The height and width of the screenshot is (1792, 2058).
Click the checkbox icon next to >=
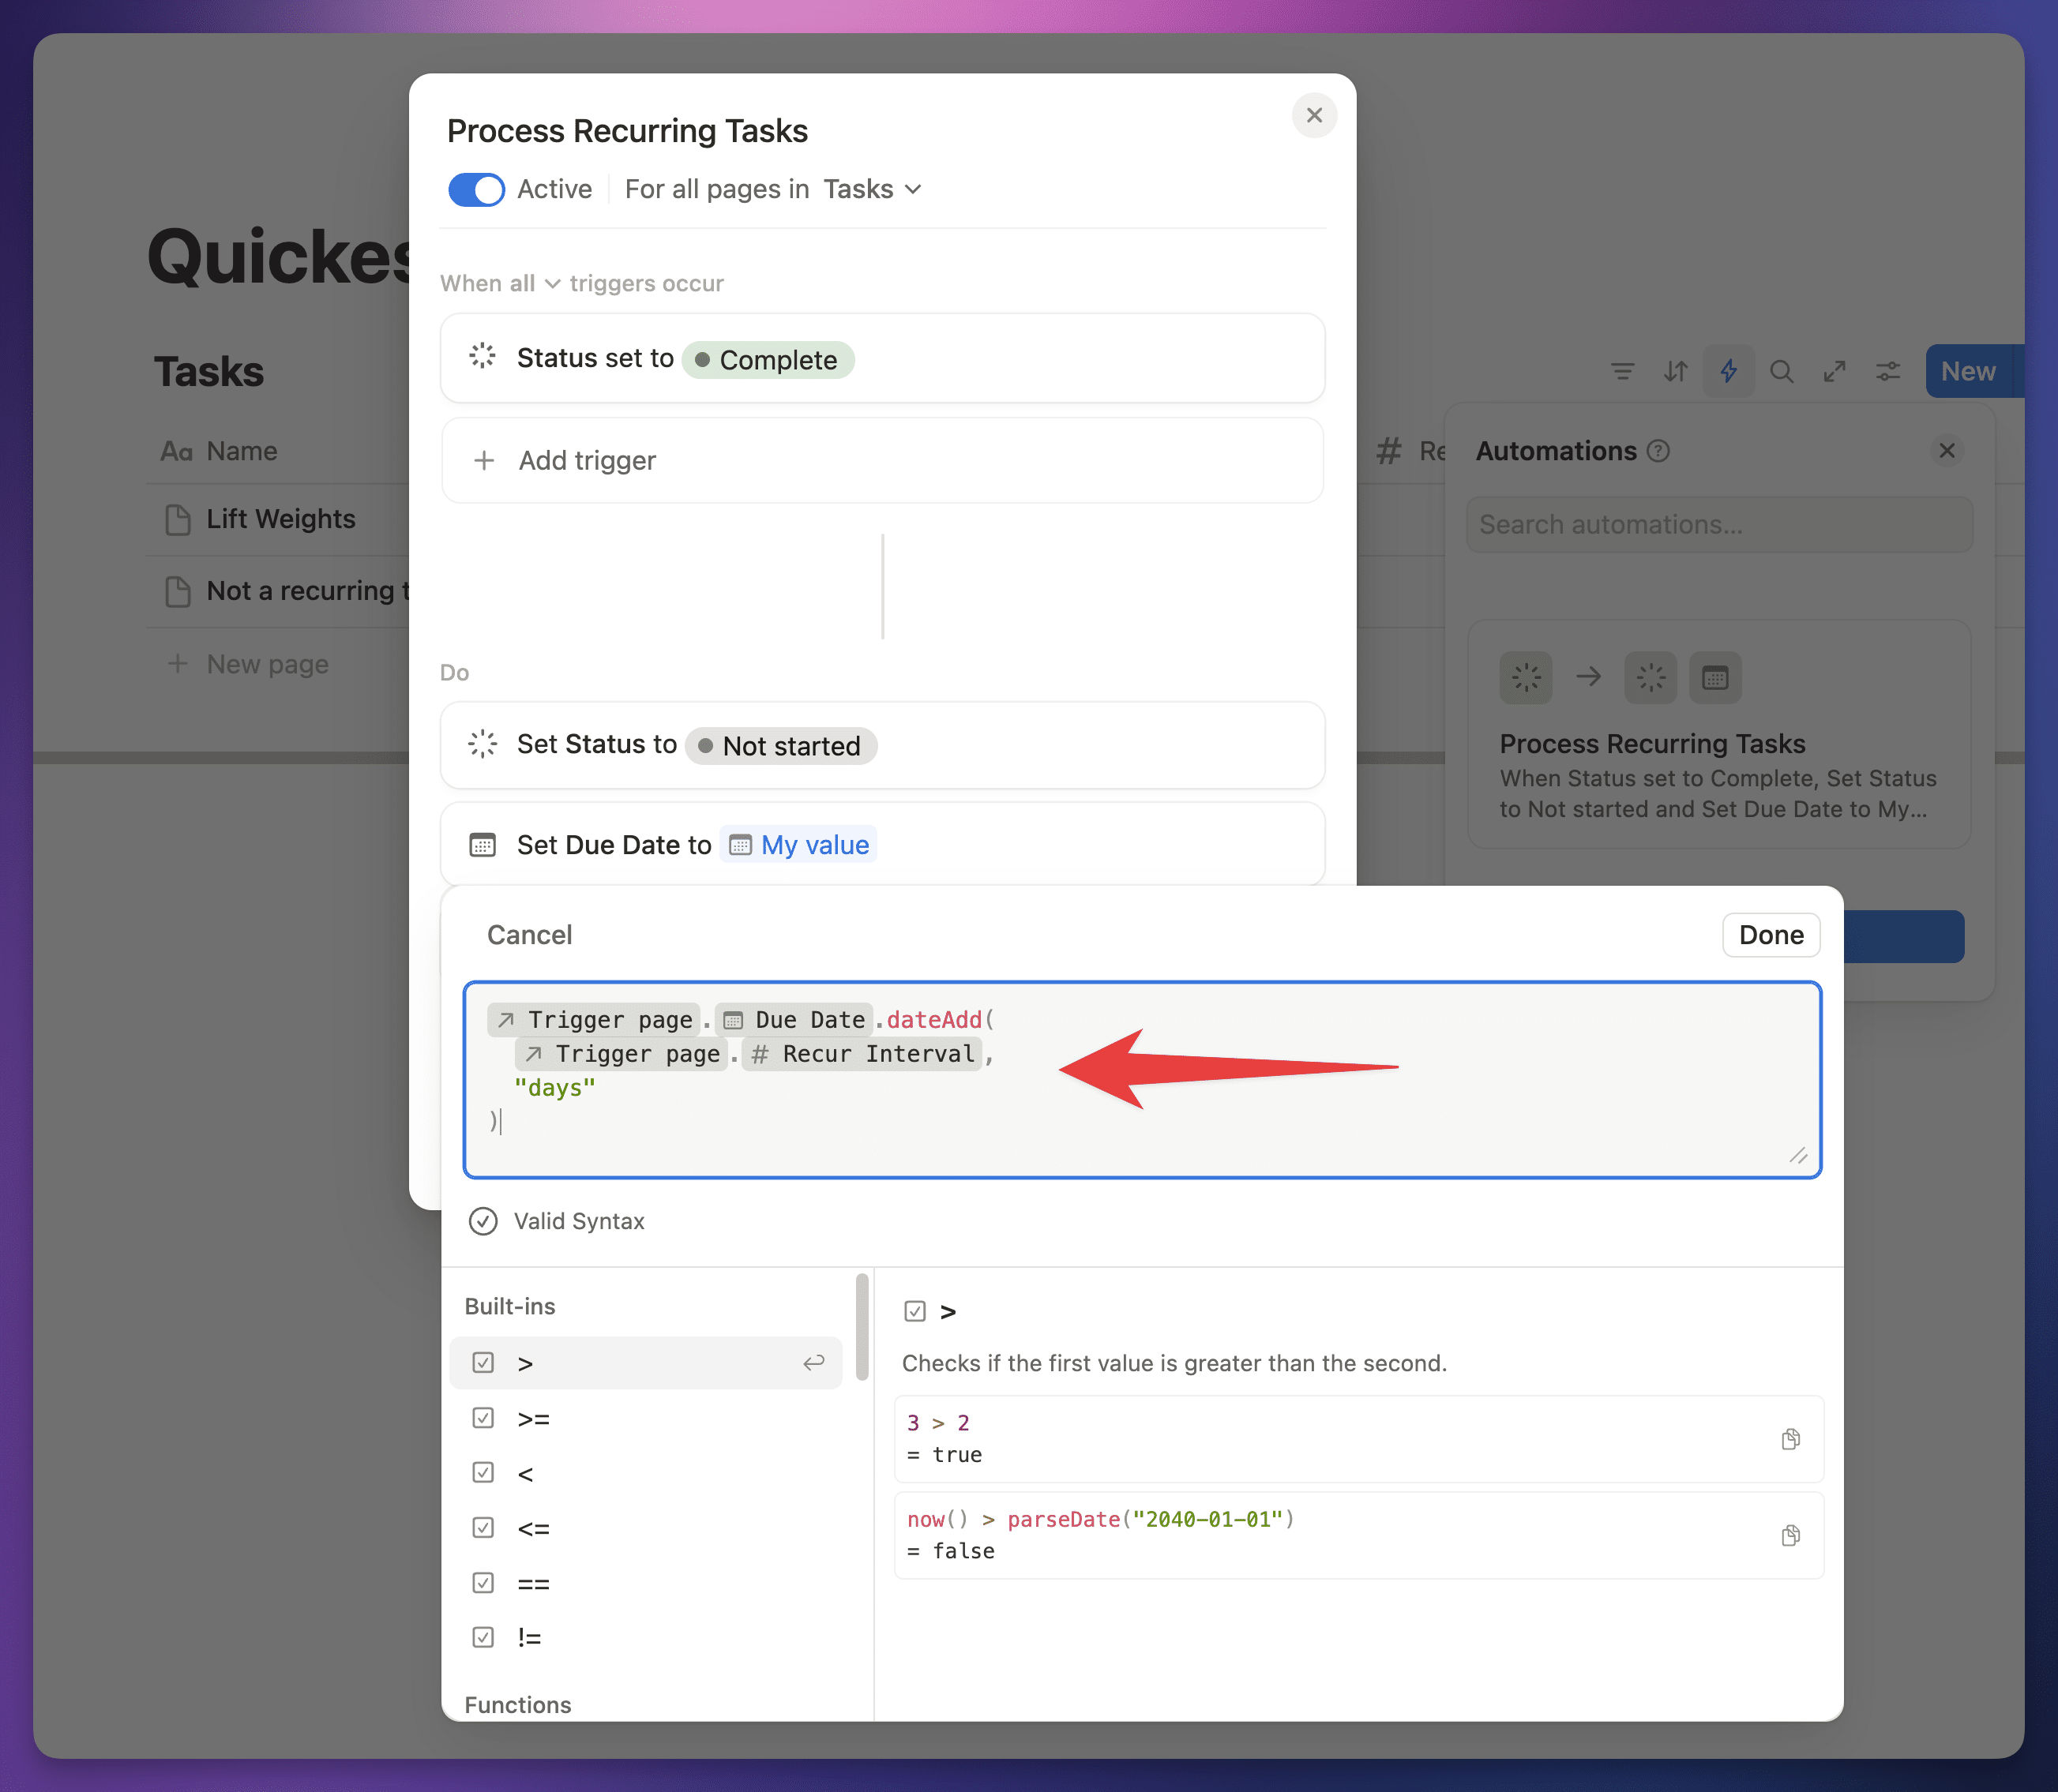pos(483,1418)
